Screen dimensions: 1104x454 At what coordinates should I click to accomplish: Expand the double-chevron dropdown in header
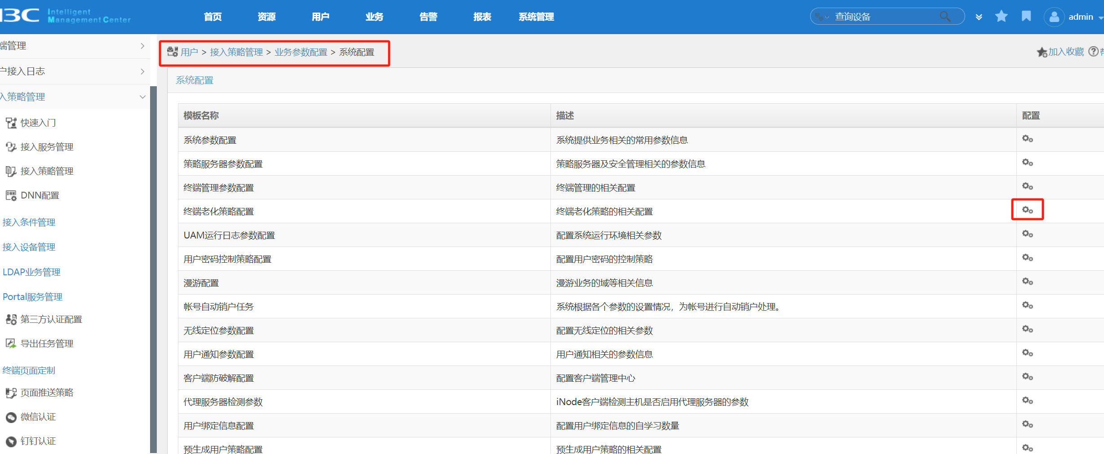pyautogui.click(x=979, y=17)
